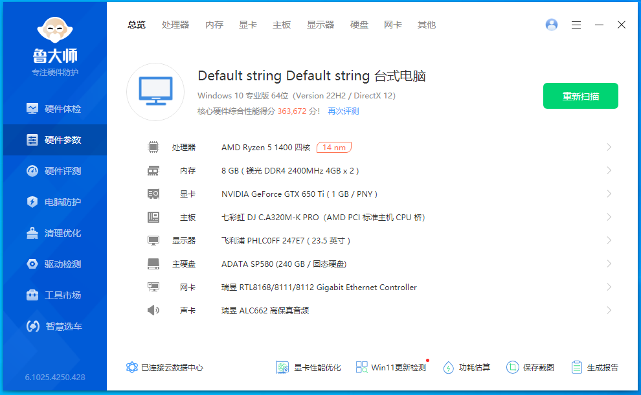Open 工具市场 toolbox section
641x395 pixels.
[x=54, y=295]
